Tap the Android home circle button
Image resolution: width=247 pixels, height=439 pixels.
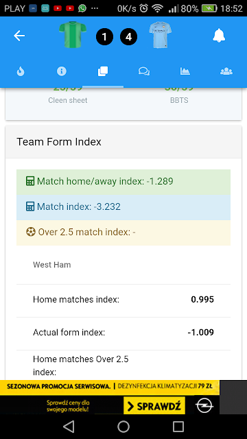point(123,427)
